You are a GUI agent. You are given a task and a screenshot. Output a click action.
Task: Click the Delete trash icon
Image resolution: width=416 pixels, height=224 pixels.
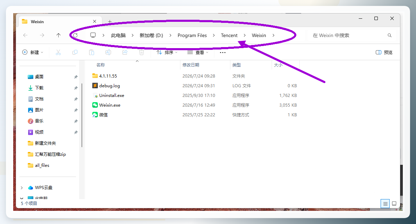[x=142, y=52]
